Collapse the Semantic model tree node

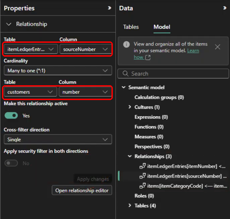pos(124,87)
